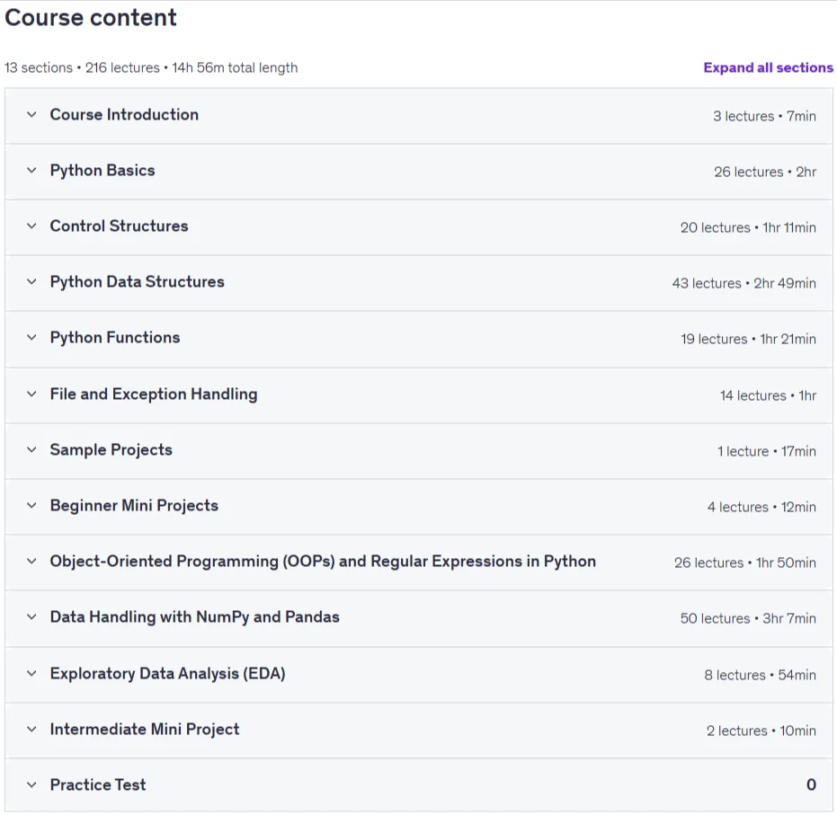Expand the Course Introduction section chevron
This screenshot has width=837, height=815.
[31, 115]
